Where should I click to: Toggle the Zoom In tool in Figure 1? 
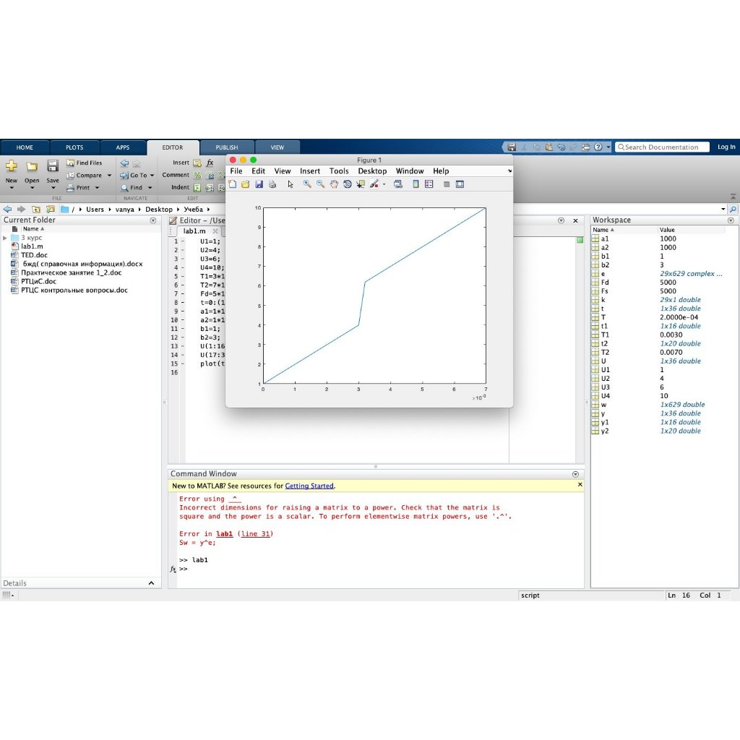[306, 184]
